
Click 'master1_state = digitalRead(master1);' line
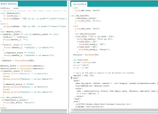click(x=22, y=66)
